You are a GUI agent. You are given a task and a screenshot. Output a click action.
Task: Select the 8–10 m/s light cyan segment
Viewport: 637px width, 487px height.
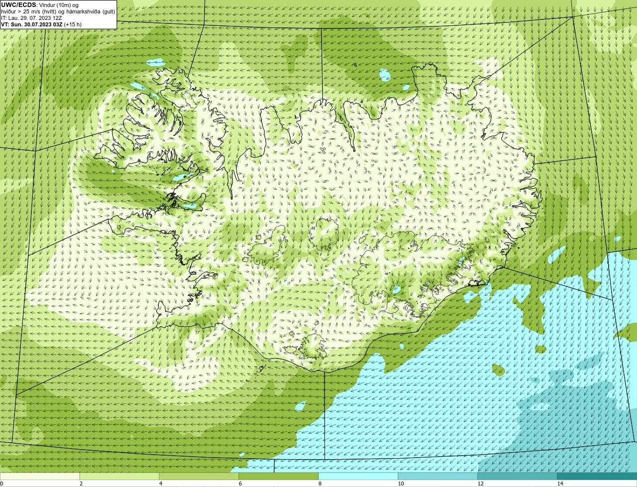pyautogui.click(x=358, y=477)
